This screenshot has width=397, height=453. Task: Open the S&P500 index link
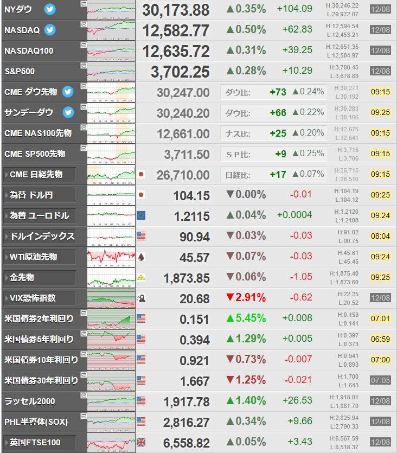point(20,72)
